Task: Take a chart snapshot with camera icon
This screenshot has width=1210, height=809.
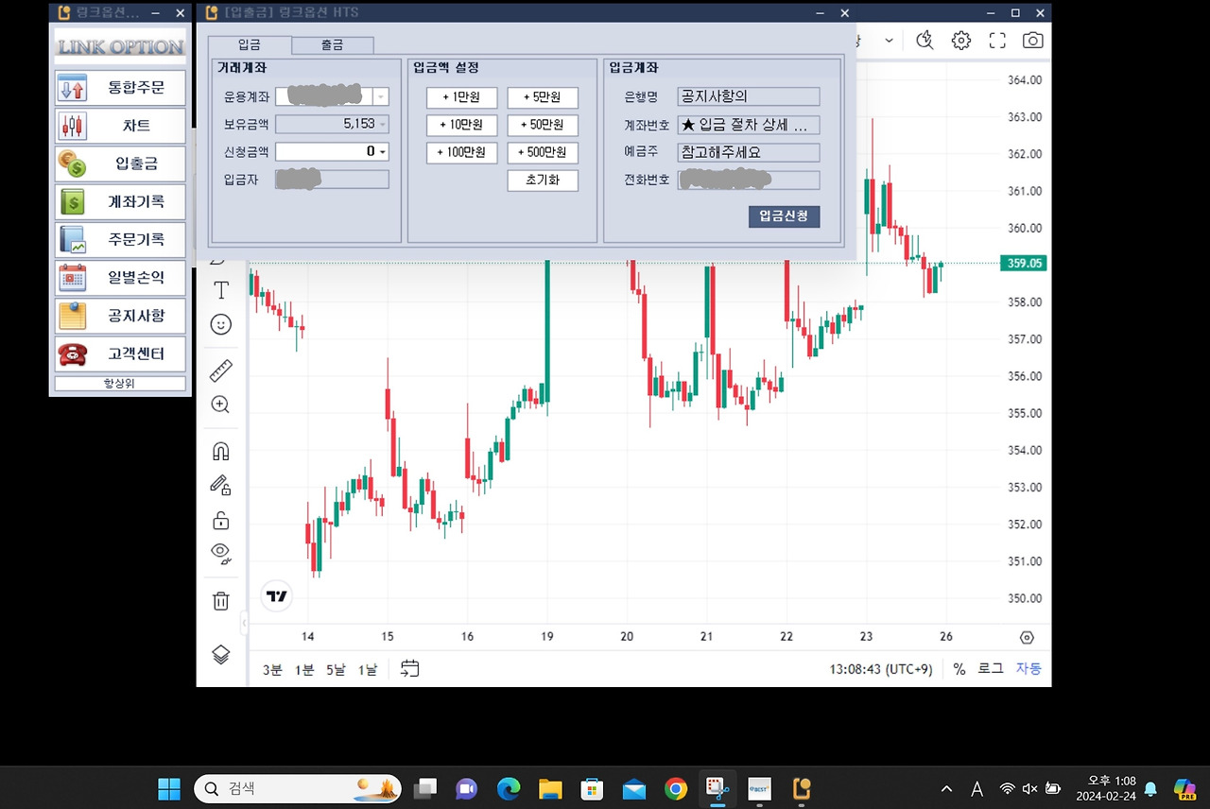Action: click(1033, 41)
